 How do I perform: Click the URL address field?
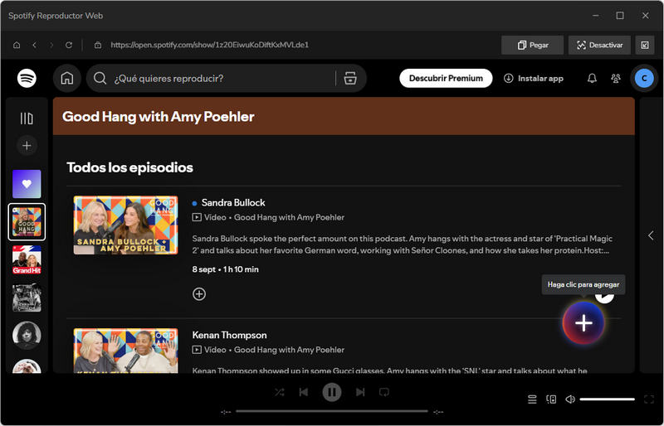coord(210,45)
